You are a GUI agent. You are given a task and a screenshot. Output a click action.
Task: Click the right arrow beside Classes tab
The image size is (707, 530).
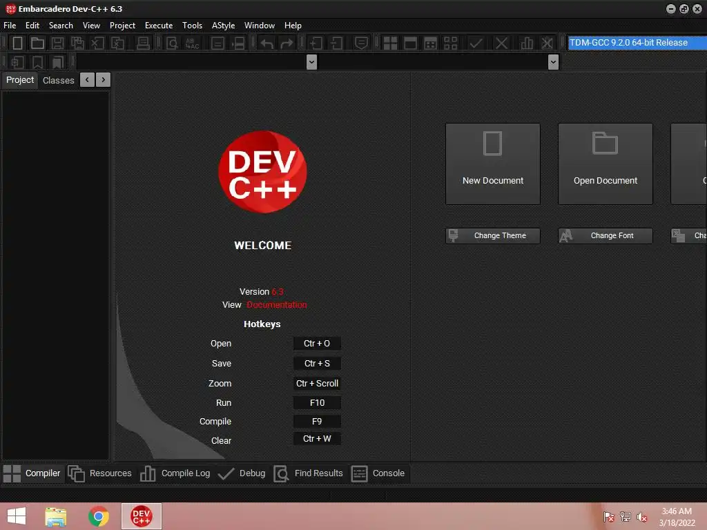click(x=104, y=80)
